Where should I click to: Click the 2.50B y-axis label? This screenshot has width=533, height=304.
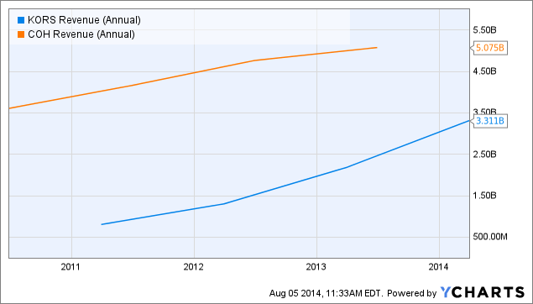click(484, 155)
